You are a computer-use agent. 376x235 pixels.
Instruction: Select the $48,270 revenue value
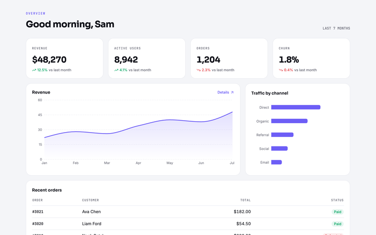point(49,59)
